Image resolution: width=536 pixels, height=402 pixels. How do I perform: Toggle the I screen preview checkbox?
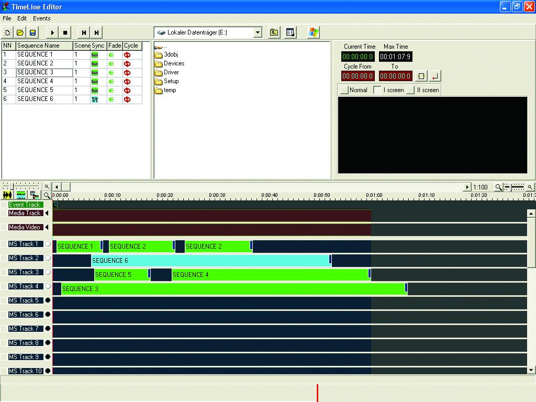click(377, 90)
